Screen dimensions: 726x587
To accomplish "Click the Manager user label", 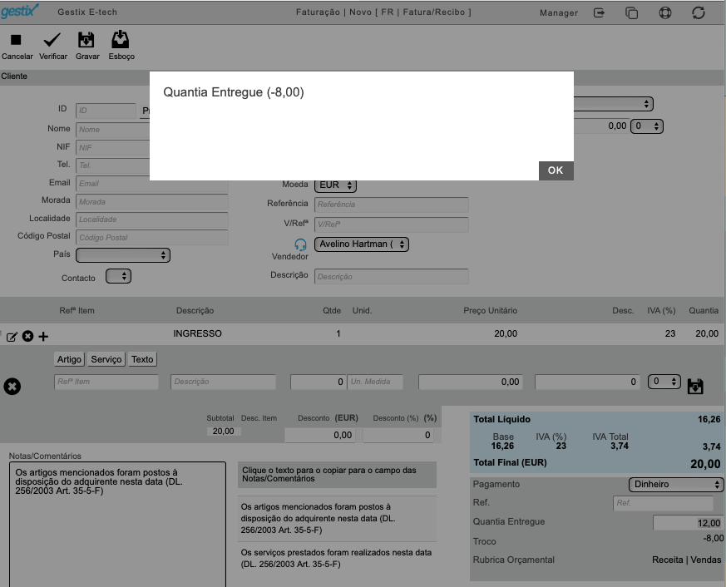I will pyautogui.click(x=558, y=13).
